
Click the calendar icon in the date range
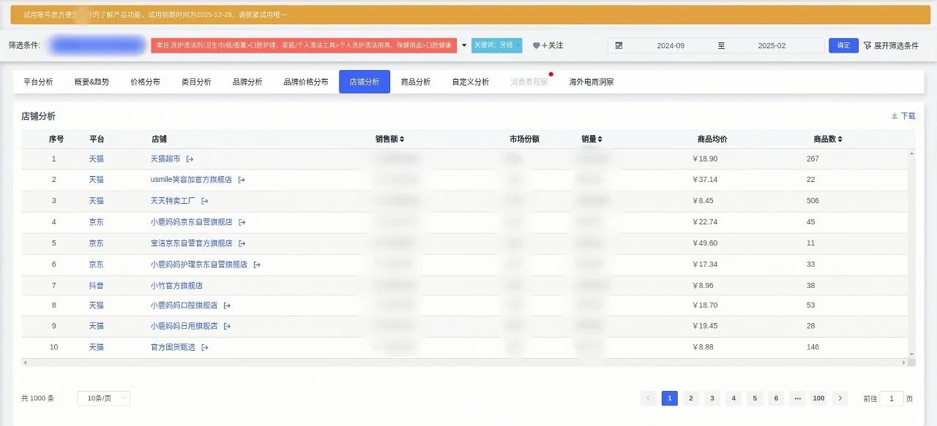619,45
